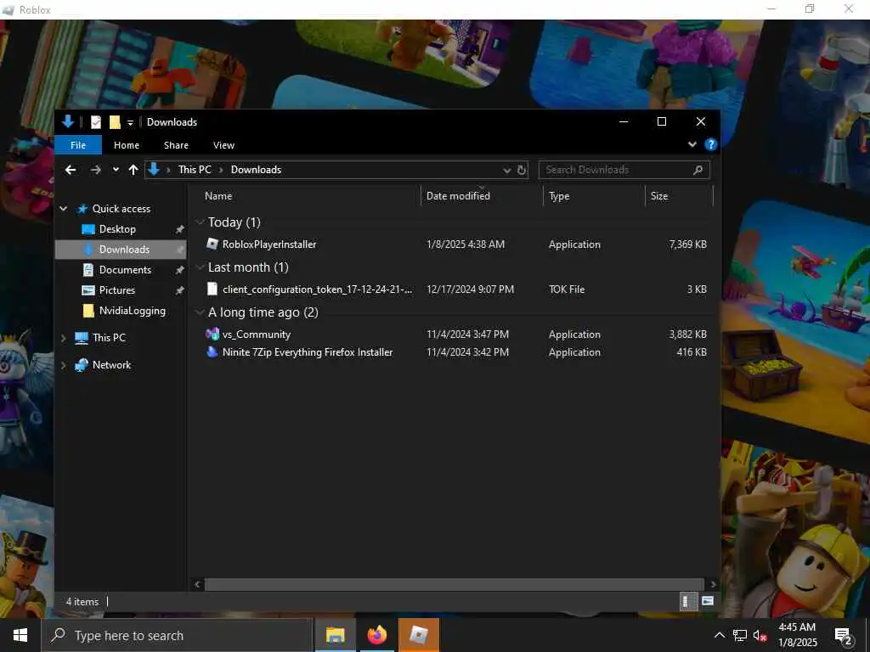The image size is (870, 652).
Task: Click the Ninite installer file icon
Action: pyautogui.click(x=212, y=351)
